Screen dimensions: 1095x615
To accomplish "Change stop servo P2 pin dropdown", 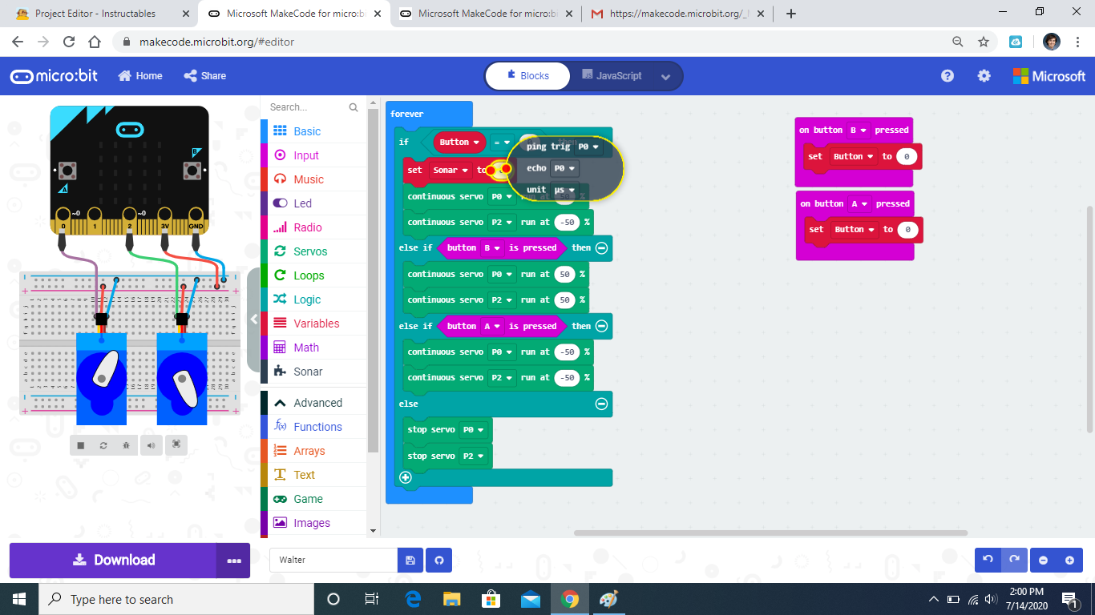I will coord(472,456).
